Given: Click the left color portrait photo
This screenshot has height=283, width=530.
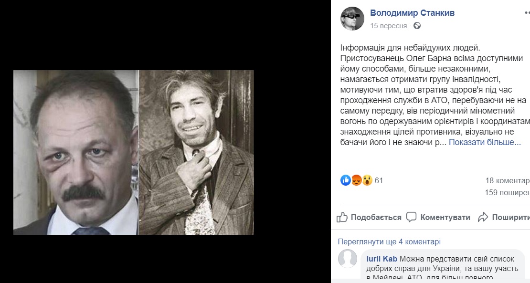Looking at the screenshot, I should click(x=76, y=152).
